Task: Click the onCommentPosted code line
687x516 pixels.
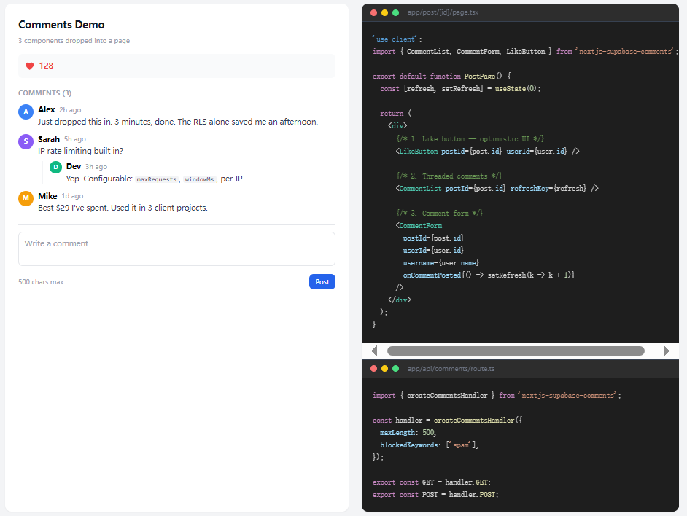Action: 489,275
